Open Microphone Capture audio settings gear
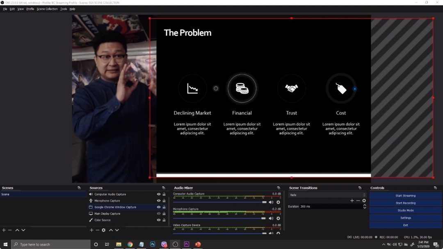Viewport: 443px width, 249px height. point(278,218)
